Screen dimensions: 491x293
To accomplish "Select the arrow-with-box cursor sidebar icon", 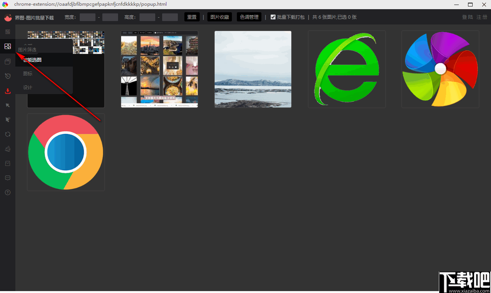I will coord(8,120).
